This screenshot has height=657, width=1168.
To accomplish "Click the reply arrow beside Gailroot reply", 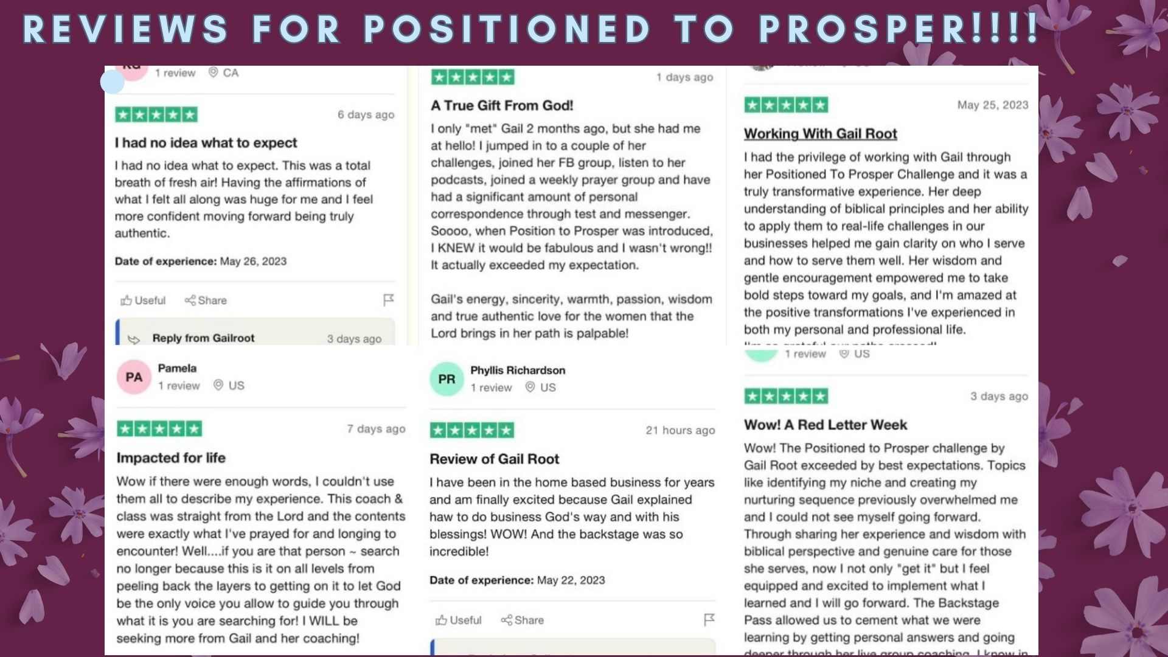I will [x=134, y=339].
